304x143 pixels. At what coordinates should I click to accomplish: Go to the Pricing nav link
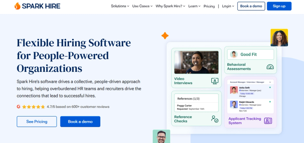pyautogui.click(x=209, y=6)
